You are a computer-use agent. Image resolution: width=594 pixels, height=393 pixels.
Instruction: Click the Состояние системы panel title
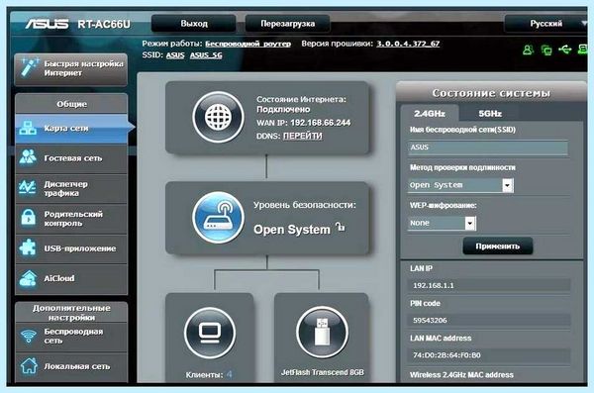coord(491,93)
